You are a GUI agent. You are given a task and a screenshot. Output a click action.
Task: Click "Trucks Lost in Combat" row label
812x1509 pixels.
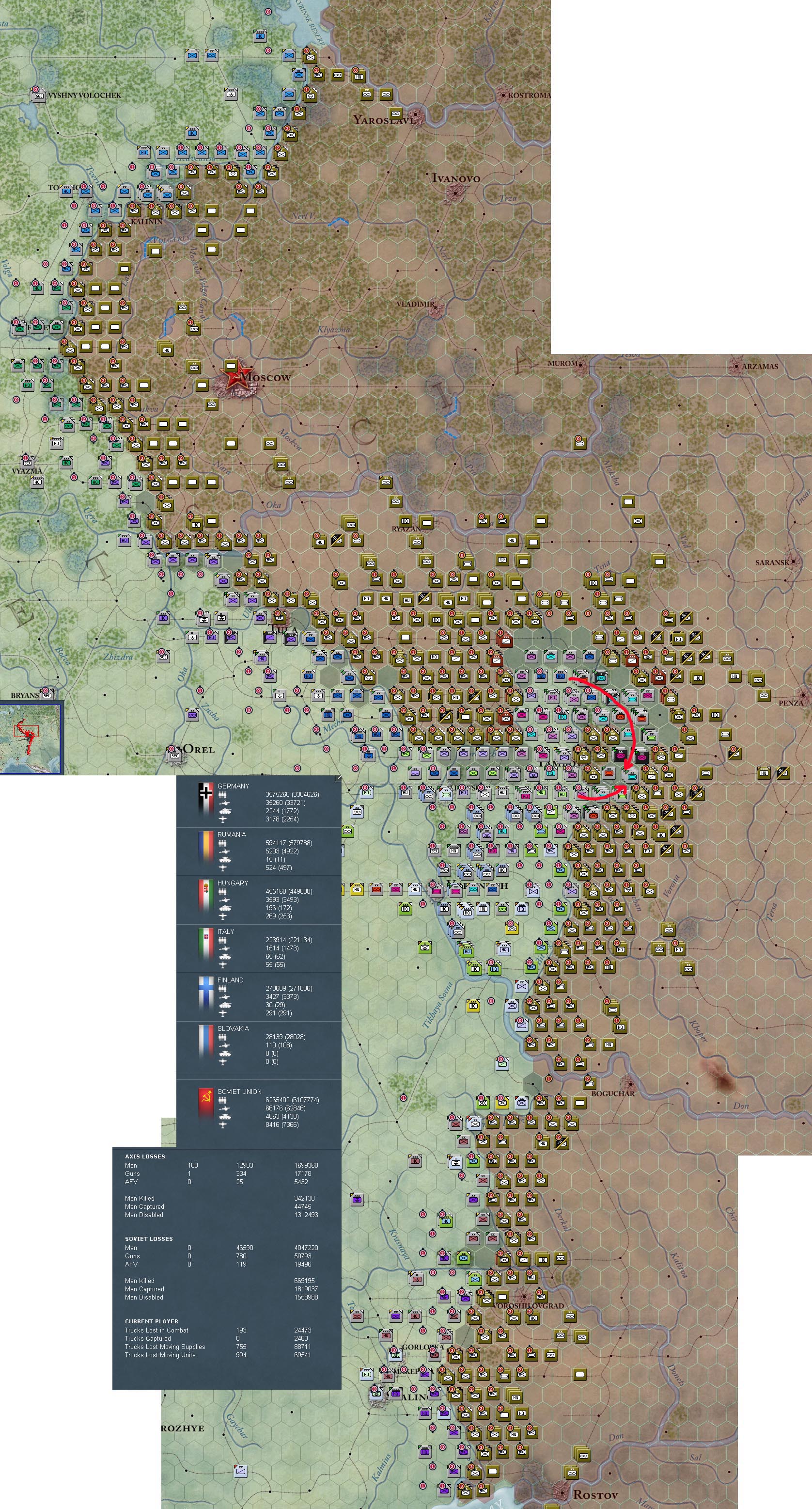click(x=156, y=1331)
